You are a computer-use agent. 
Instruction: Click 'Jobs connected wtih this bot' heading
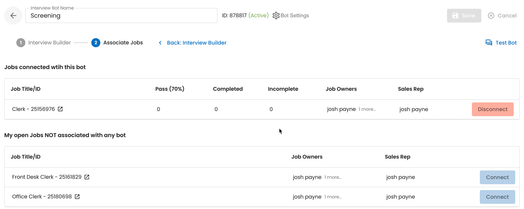click(45, 67)
